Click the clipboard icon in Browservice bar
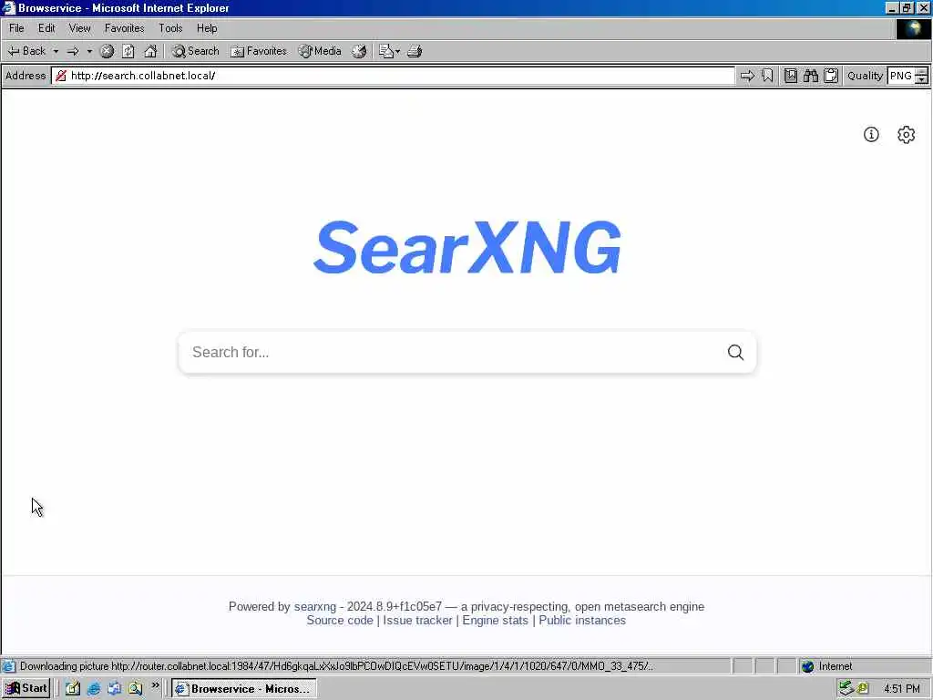 831,76
